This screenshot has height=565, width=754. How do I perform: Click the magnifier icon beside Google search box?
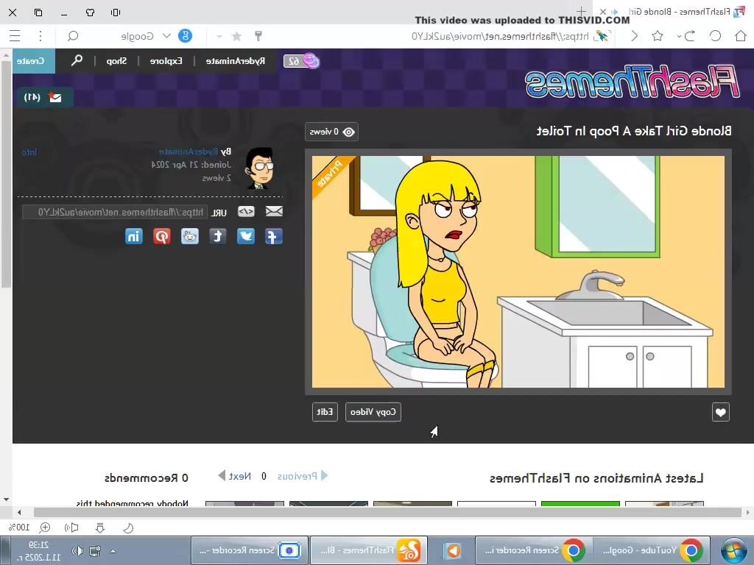pyautogui.click(x=73, y=36)
